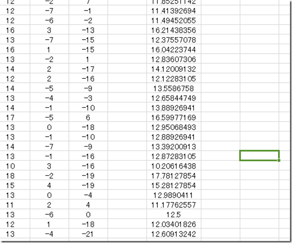The image size is (292, 243).
Task: Click the cell showing 12.95068493
Action: pos(174,127)
